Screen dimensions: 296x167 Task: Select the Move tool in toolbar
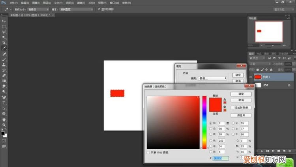click(x=4, y=21)
